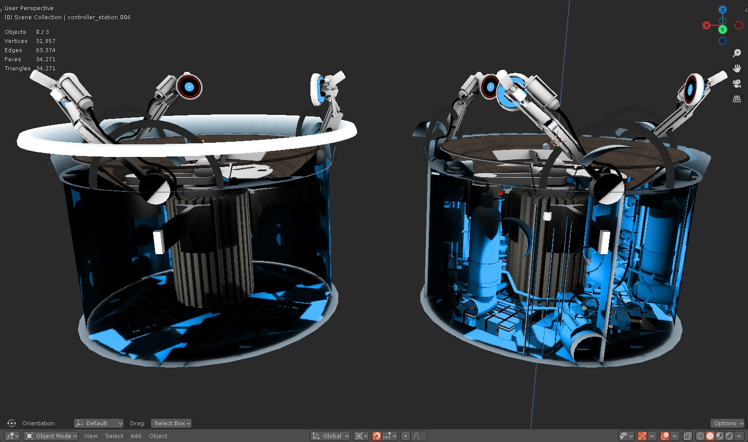Screen dimensions: 748x442
Task: Activate the Move View hand icon
Action: pyautogui.click(x=737, y=68)
